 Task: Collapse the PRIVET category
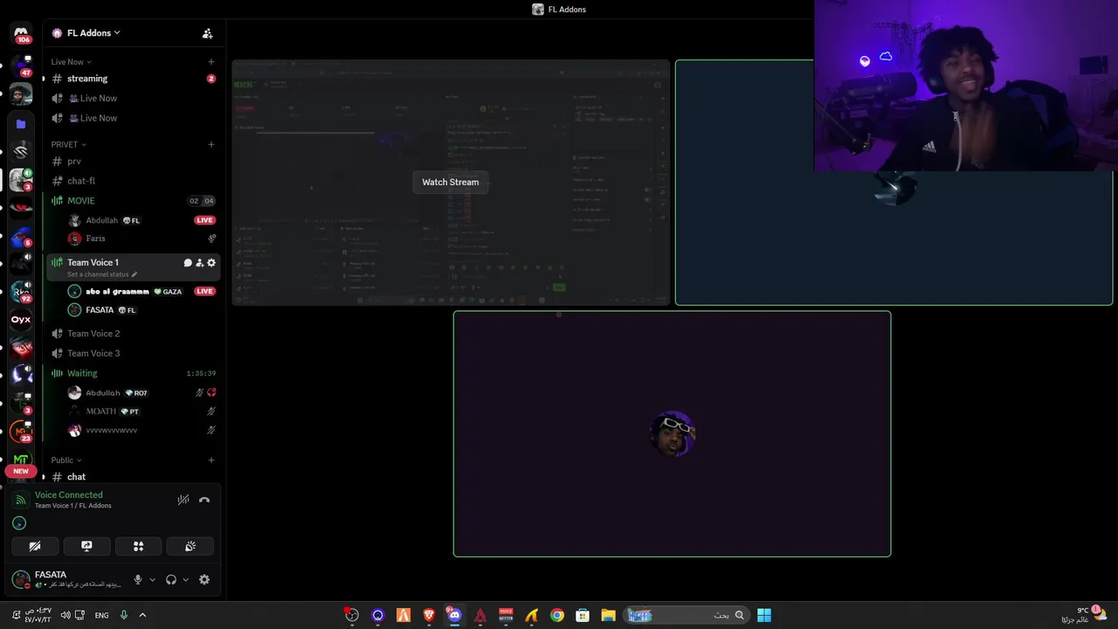pyautogui.click(x=68, y=144)
